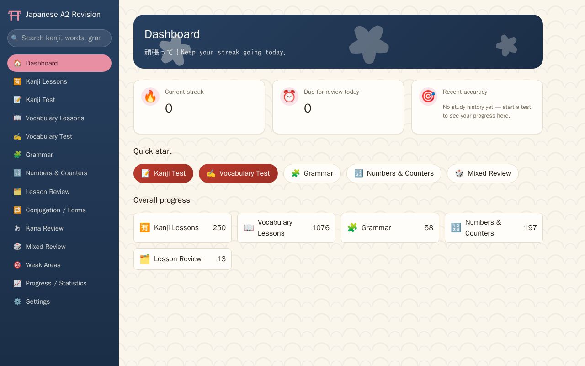Launch Numbers & Counters from Quick start
This screenshot has width=585, height=366.
coord(394,173)
